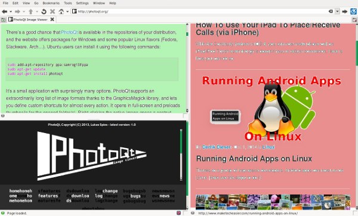This screenshot has height=216, width=358.
Task: Open the Linux category link
Action: point(268,147)
